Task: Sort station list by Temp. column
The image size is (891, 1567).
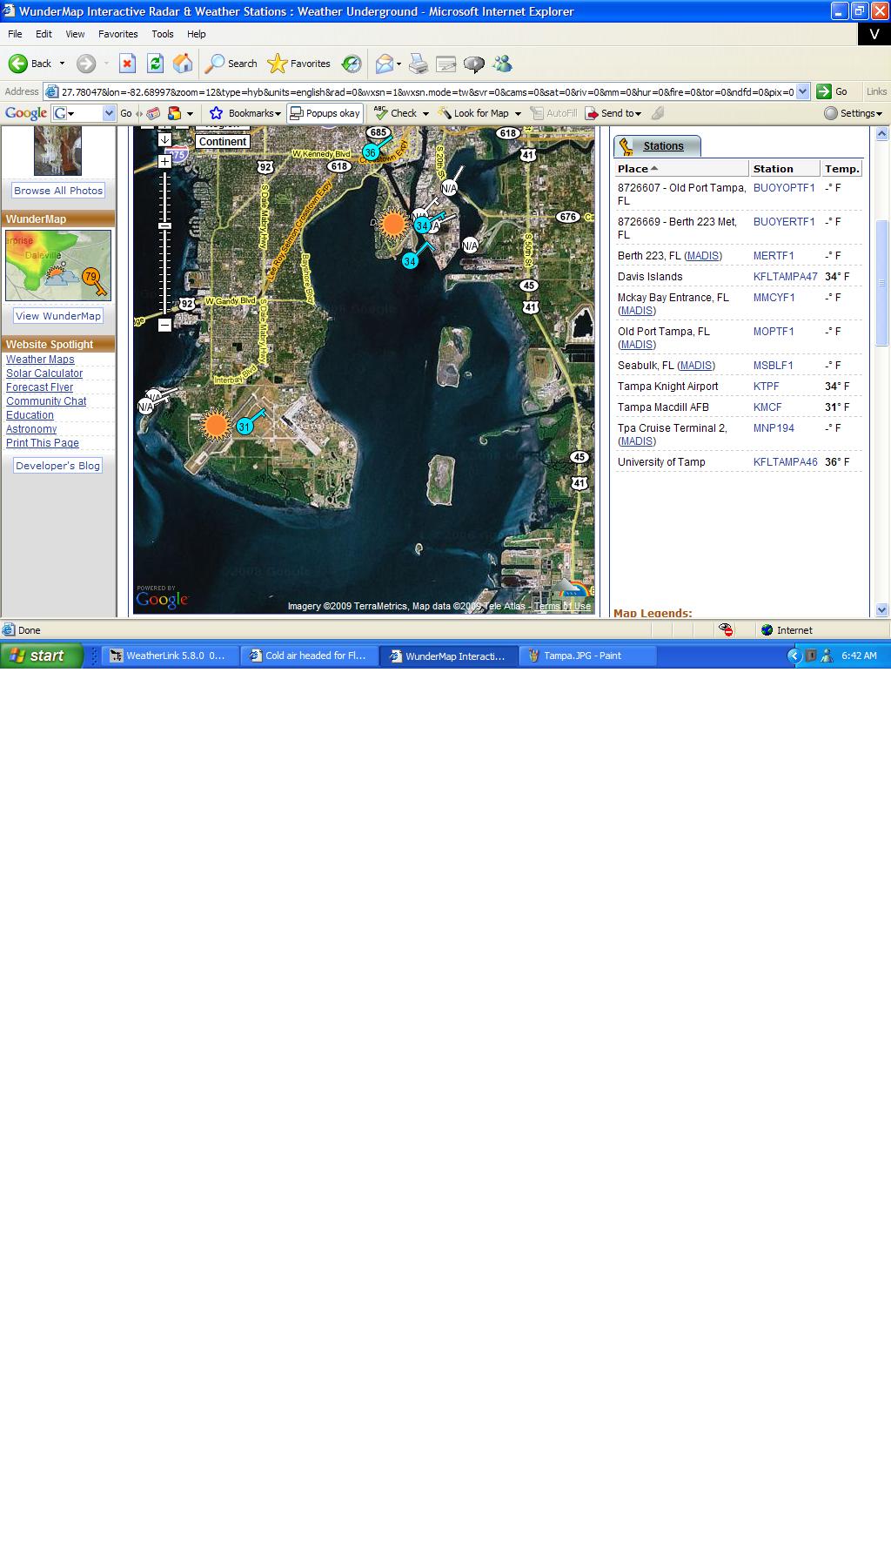Action: coord(841,169)
